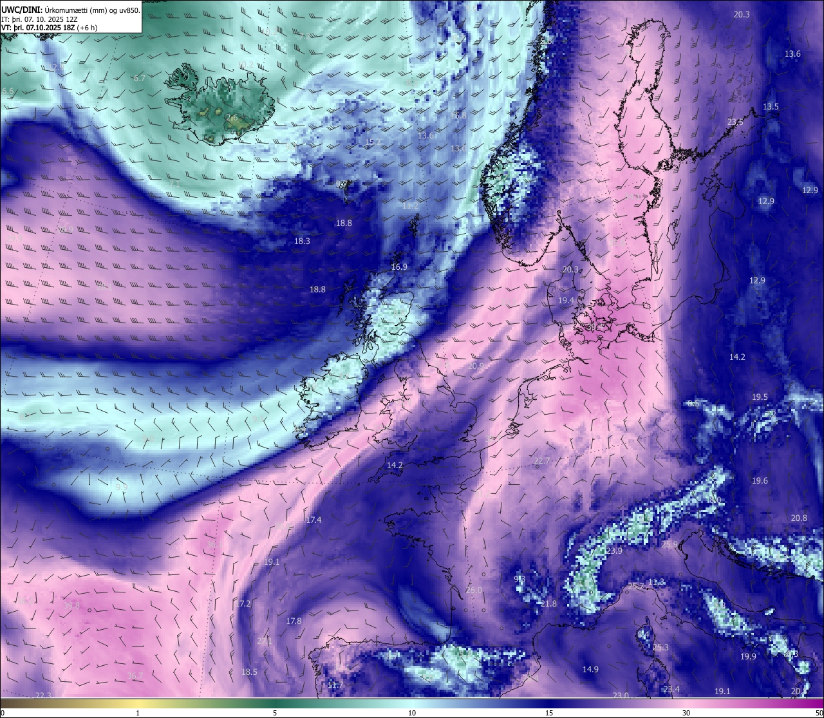Click the color bar tick label '1'
The width and height of the screenshot is (824, 718).
pos(138,713)
